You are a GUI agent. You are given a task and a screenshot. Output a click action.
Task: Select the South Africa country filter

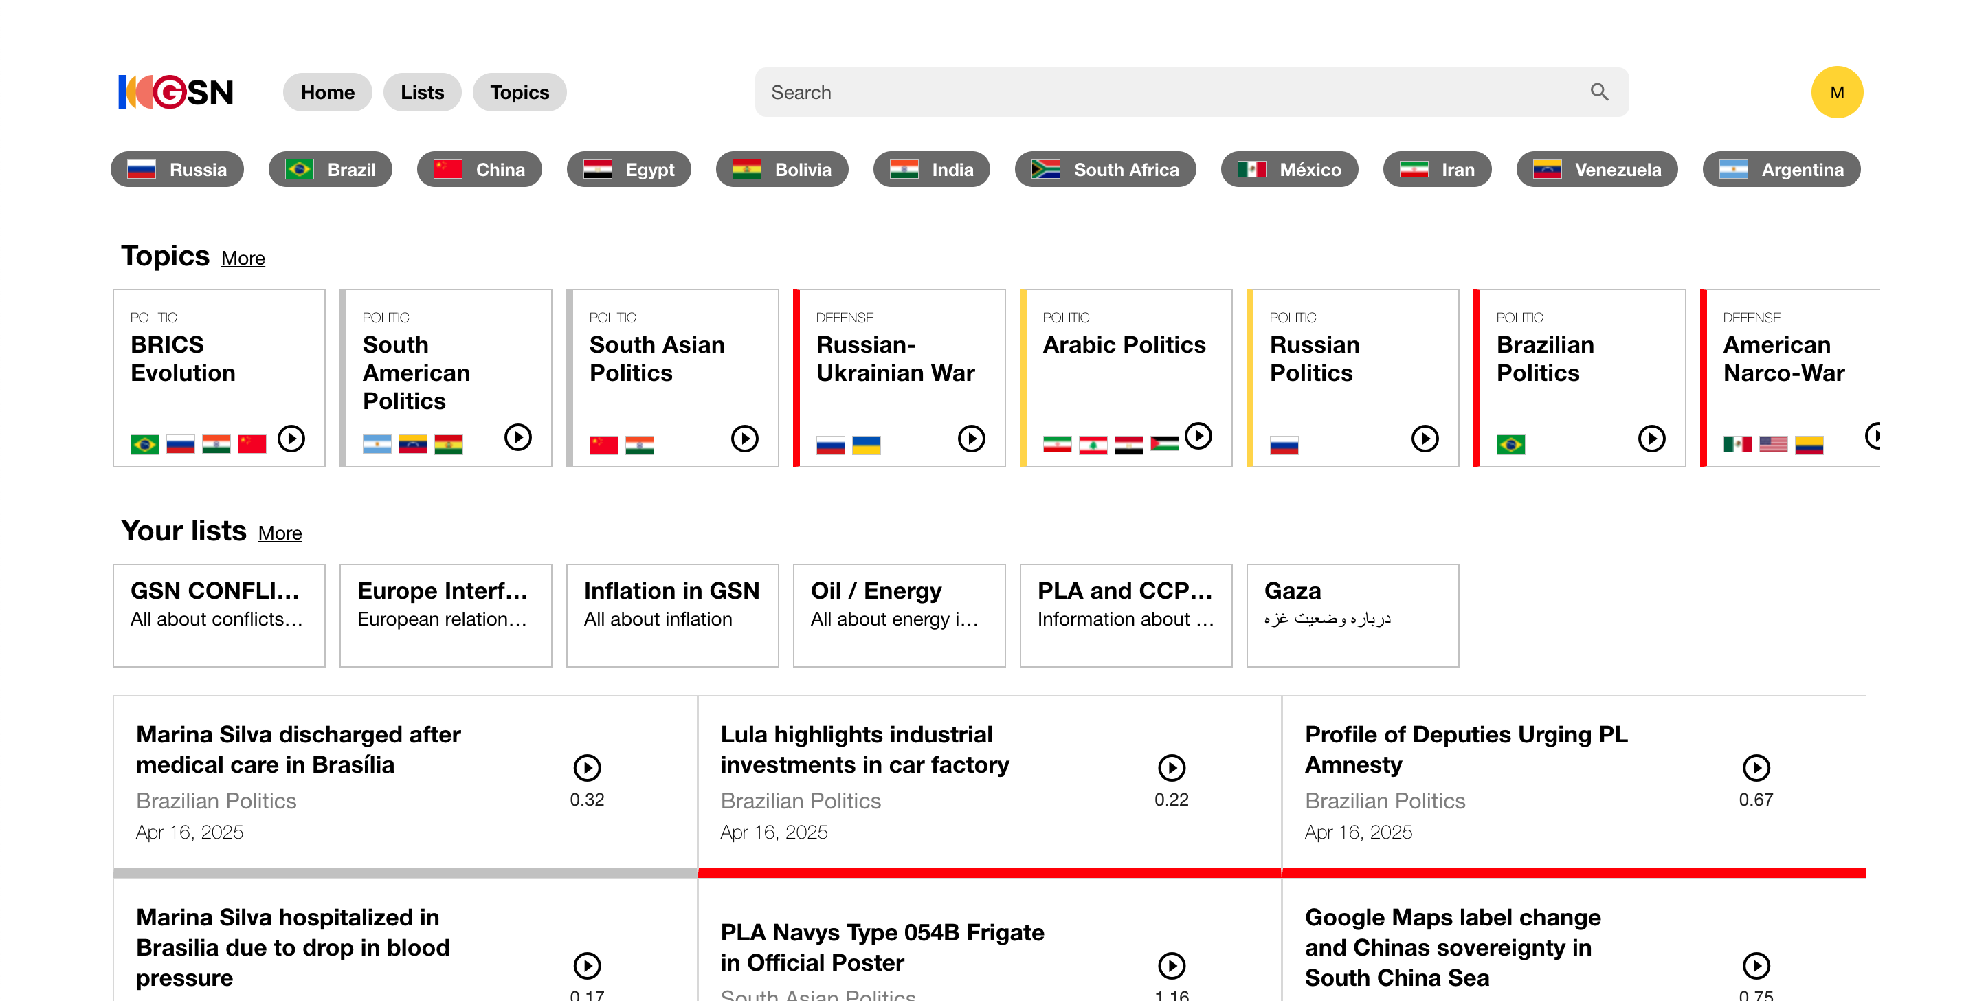click(x=1104, y=170)
